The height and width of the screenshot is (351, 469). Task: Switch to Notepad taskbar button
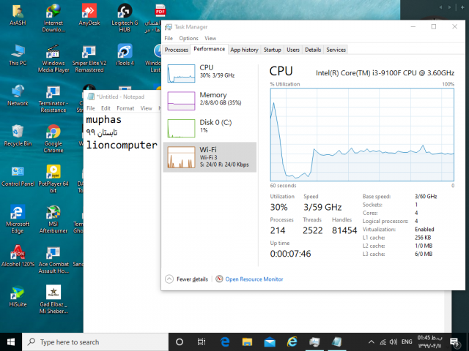click(336, 342)
